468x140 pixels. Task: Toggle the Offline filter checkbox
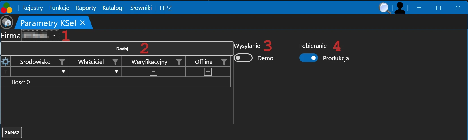pos(208,72)
